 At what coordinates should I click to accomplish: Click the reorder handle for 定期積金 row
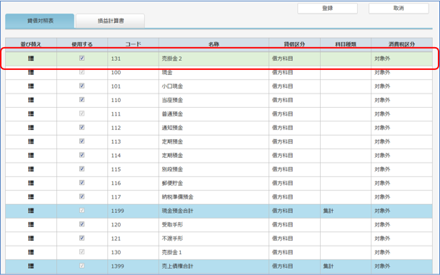[31, 155]
